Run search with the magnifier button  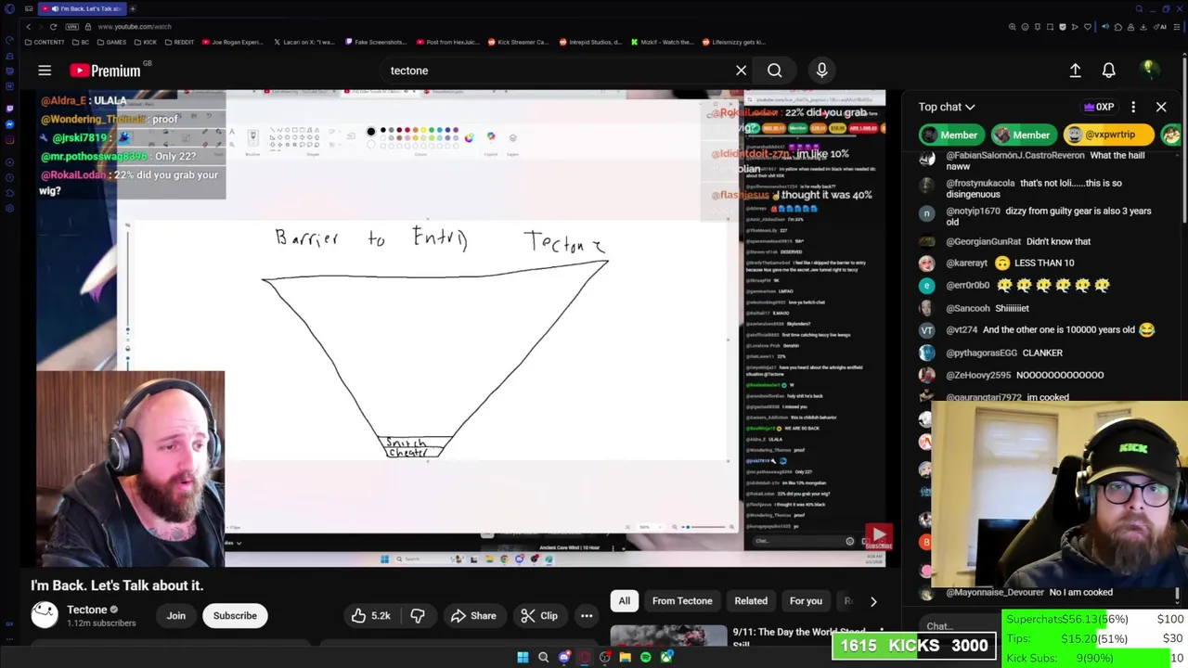pyautogui.click(x=774, y=71)
